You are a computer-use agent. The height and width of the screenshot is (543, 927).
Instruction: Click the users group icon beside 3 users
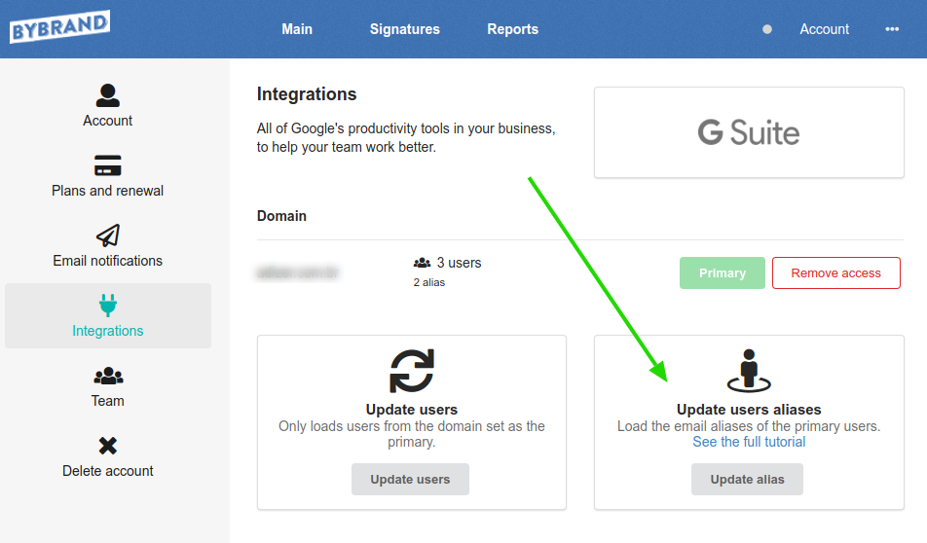(x=422, y=263)
